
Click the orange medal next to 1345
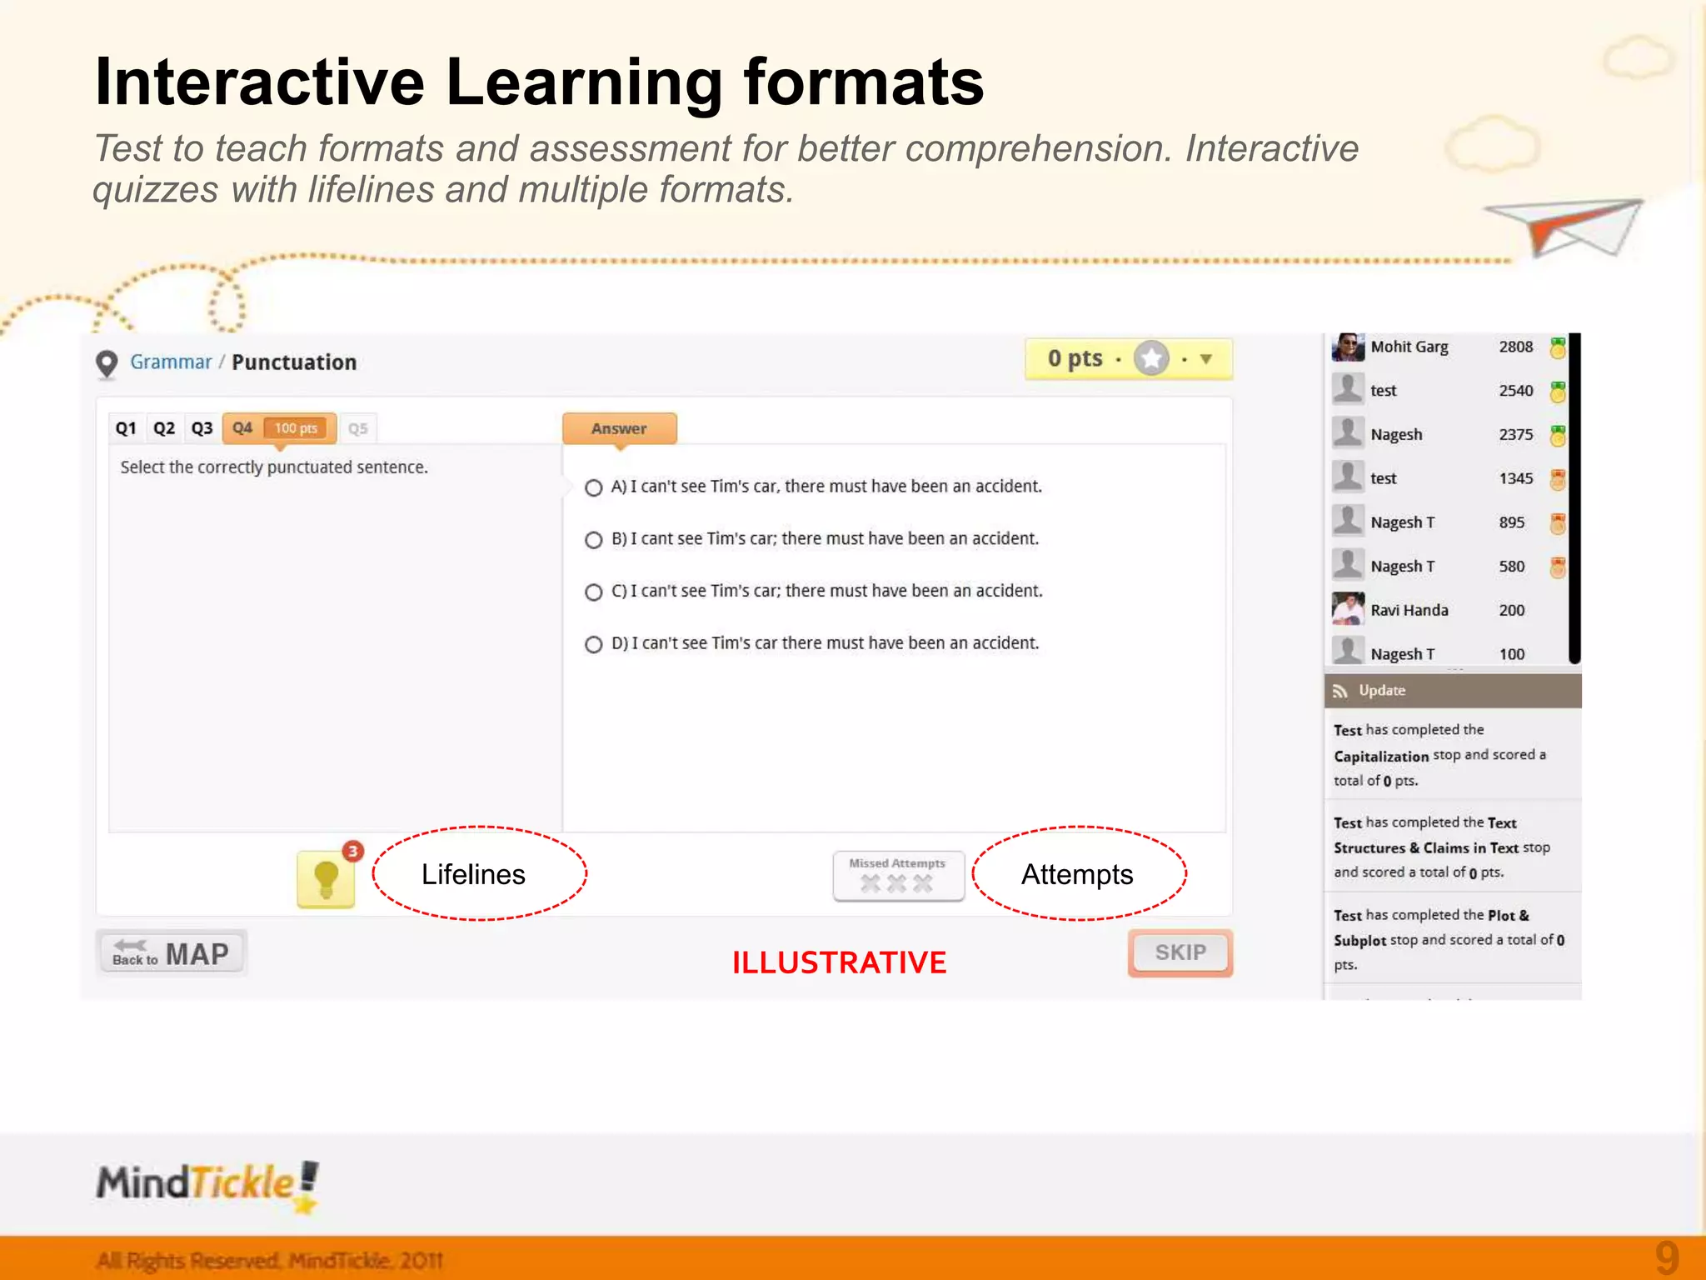click(x=1558, y=479)
